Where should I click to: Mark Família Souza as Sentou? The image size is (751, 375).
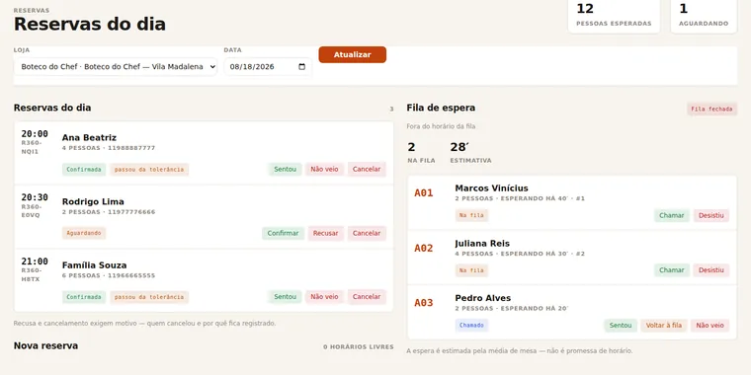click(285, 297)
